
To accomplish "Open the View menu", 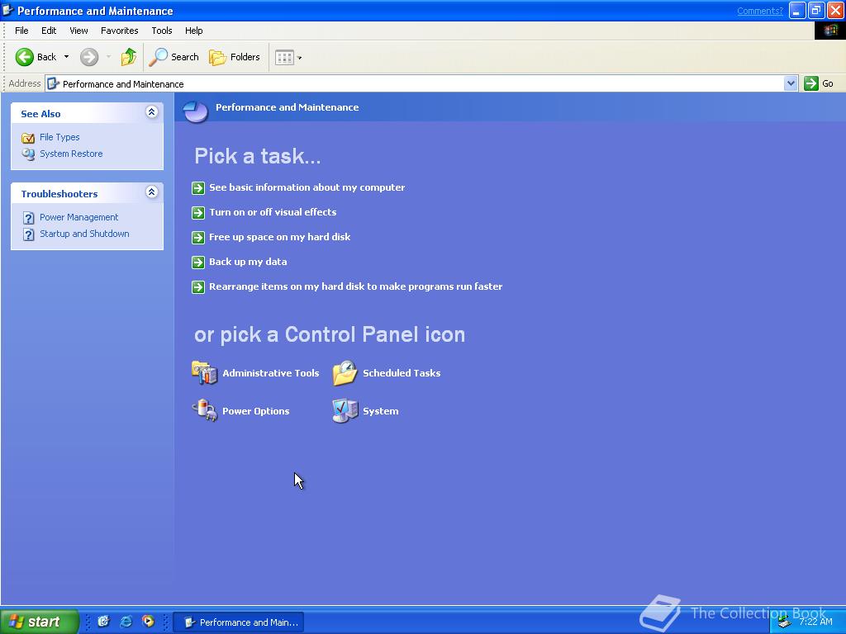I will pos(78,31).
